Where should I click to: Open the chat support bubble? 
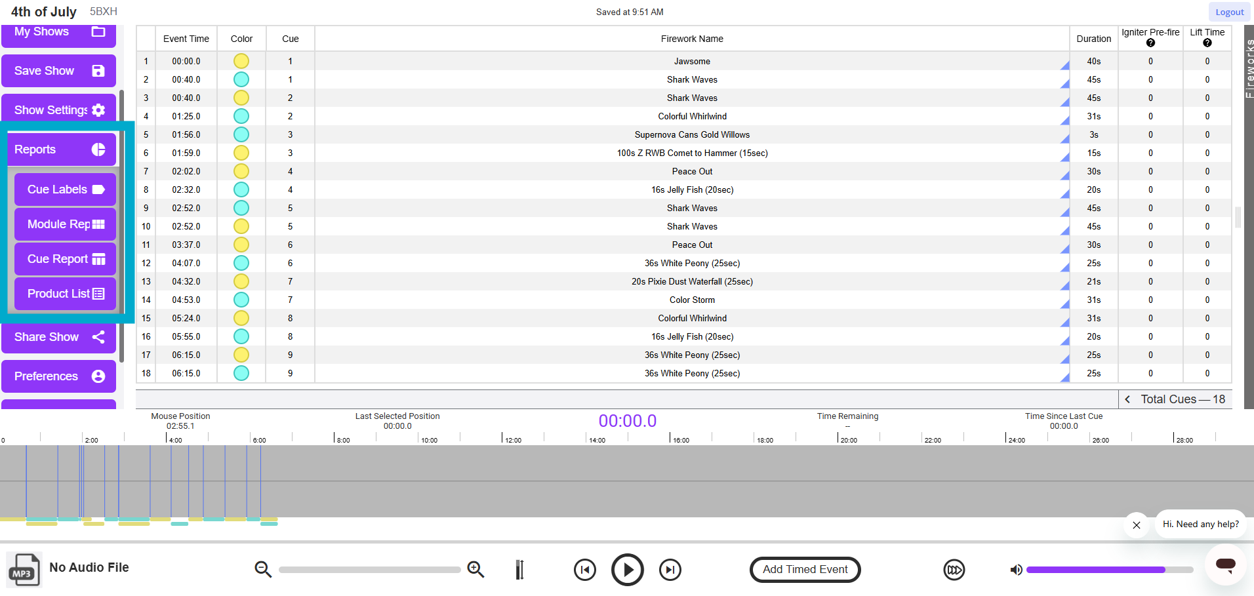tap(1225, 565)
